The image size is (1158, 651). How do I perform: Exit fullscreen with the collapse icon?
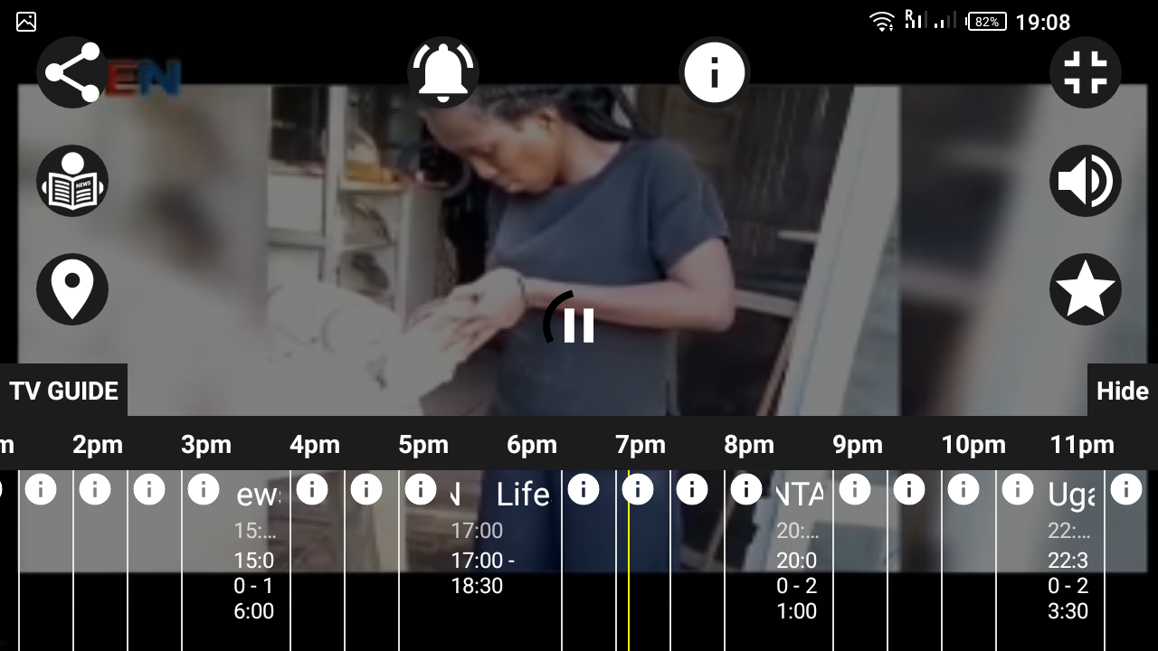pos(1086,72)
